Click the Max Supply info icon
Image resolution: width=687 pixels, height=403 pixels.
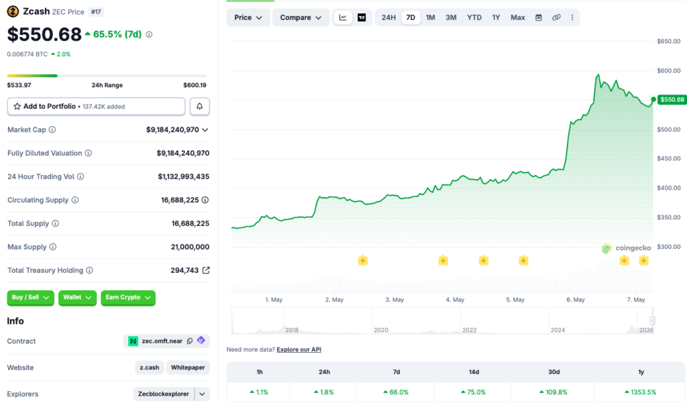point(53,247)
